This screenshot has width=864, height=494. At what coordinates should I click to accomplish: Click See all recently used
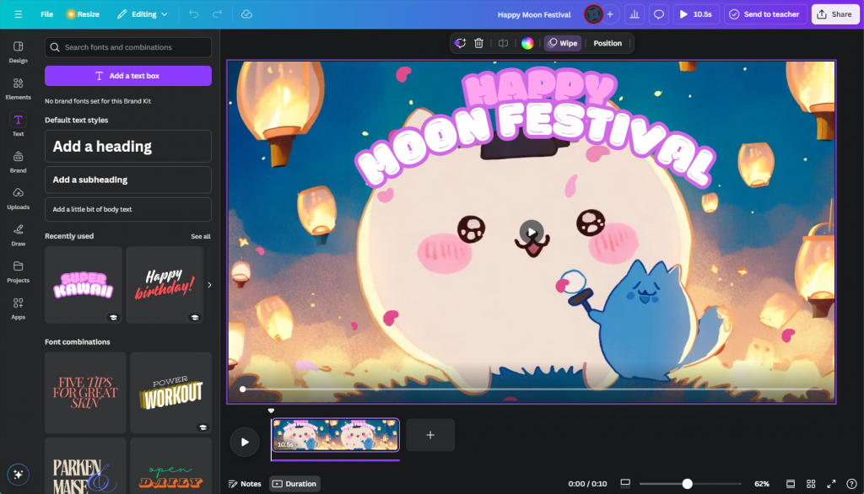[x=201, y=236]
